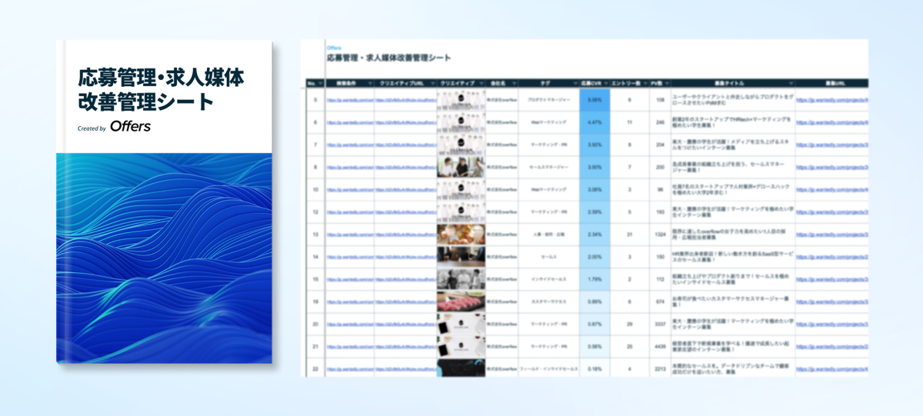Image resolution: width=923 pixels, height=416 pixels.
Task: Click the creative thumbnail in row 8
Action: pos(461,167)
